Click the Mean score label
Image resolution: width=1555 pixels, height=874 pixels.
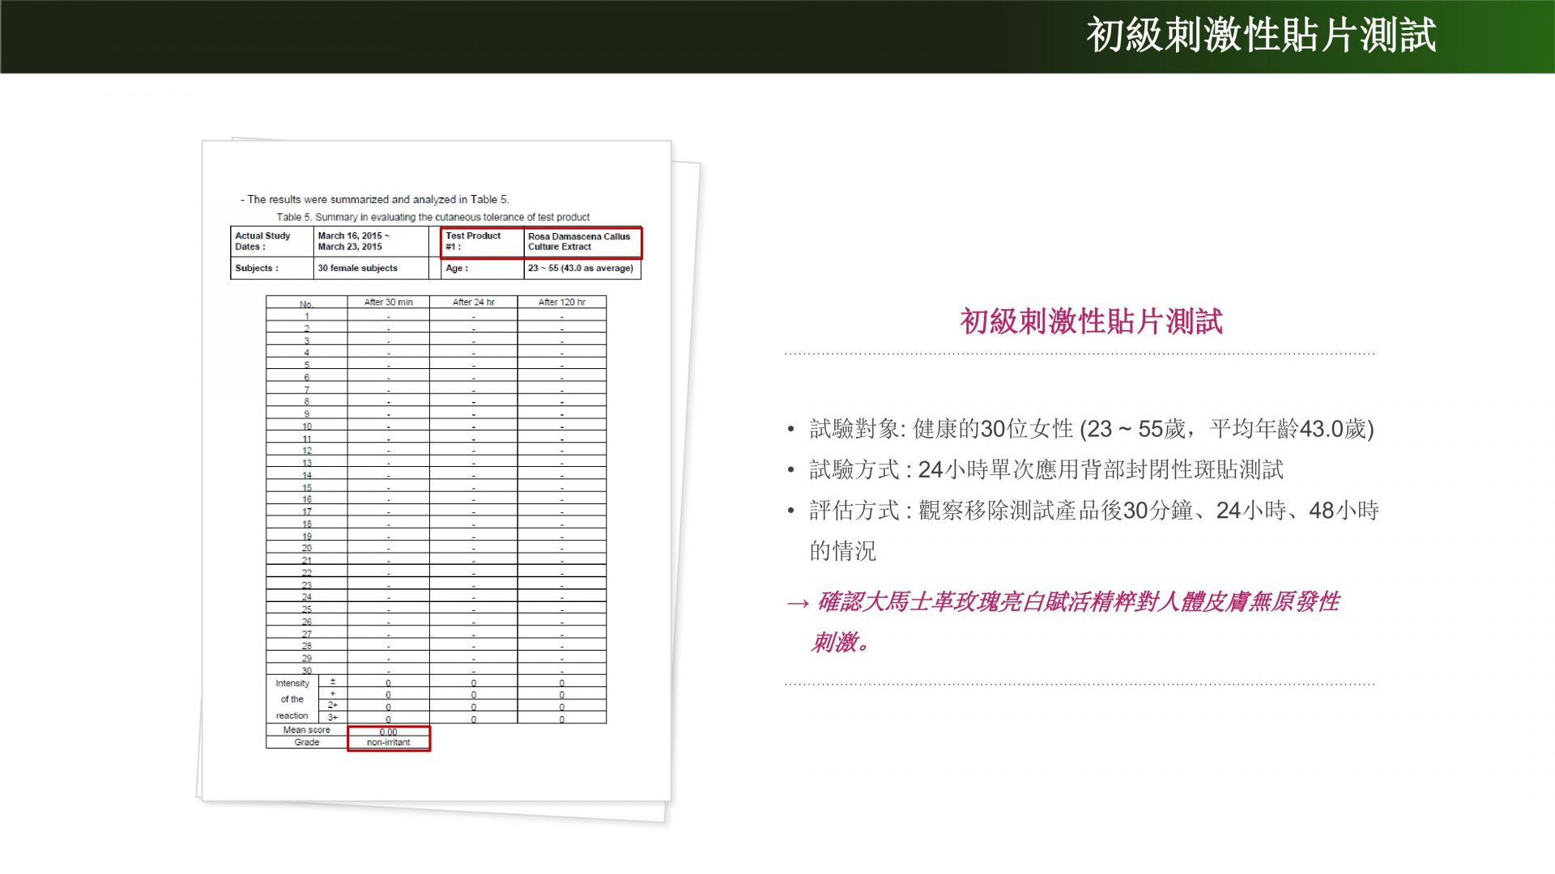coord(306,730)
